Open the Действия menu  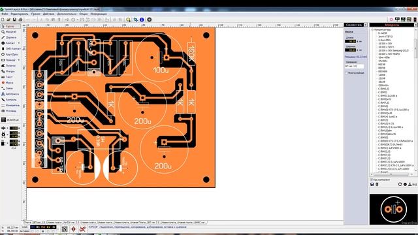click(48, 14)
